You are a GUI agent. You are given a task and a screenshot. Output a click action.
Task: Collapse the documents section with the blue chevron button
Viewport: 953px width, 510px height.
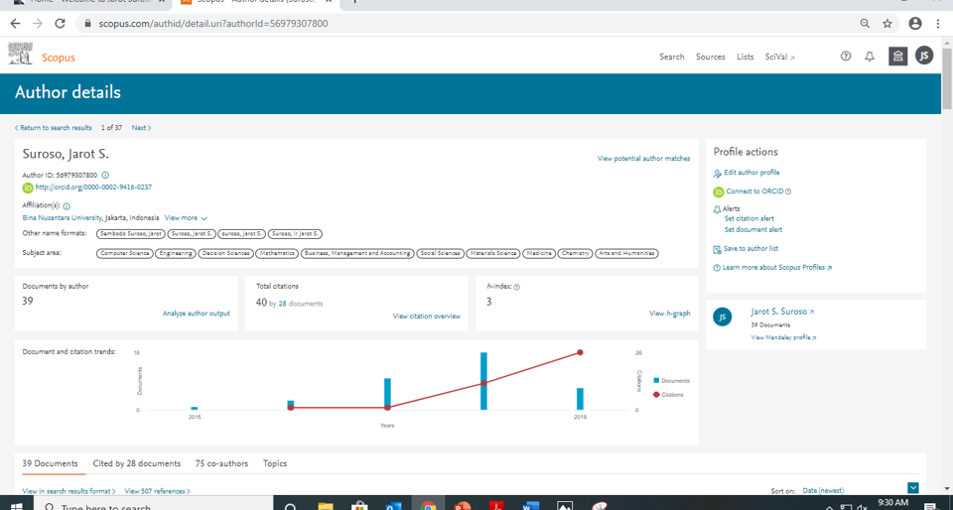click(913, 488)
